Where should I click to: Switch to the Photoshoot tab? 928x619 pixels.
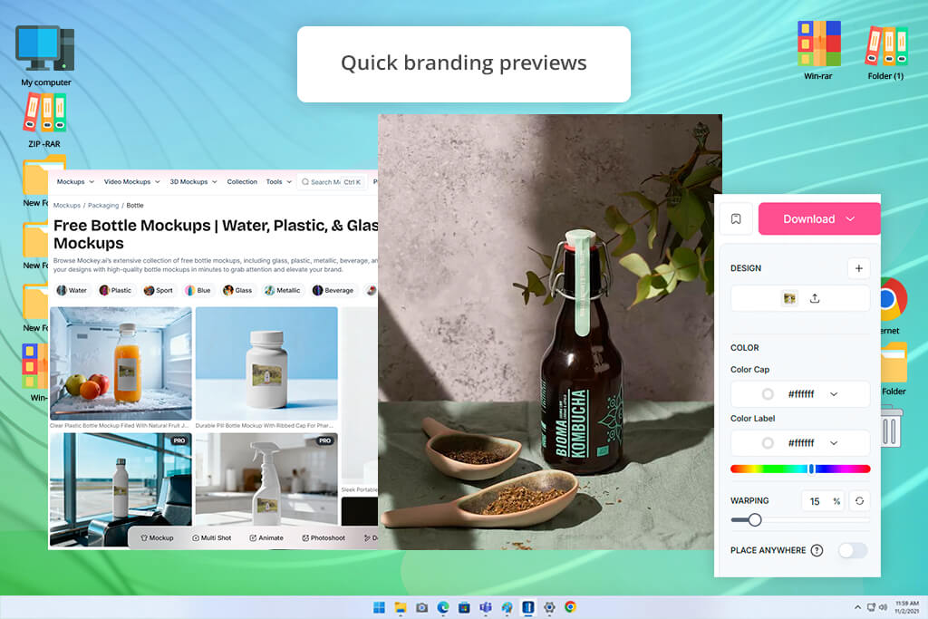pos(324,538)
